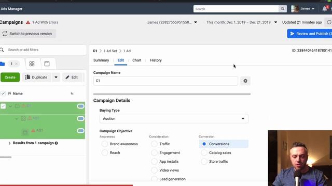
Task: Select Video views objective
Action: coord(154,170)
